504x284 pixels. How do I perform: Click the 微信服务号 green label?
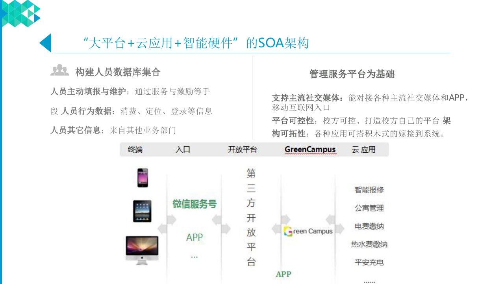195,204
